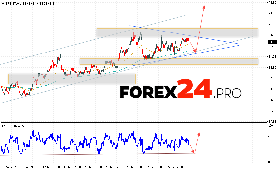Viewport: 280px width, 171px height.
Task: Select the middle support zone rectangle near 65.00
Action: tap(169, 61)
